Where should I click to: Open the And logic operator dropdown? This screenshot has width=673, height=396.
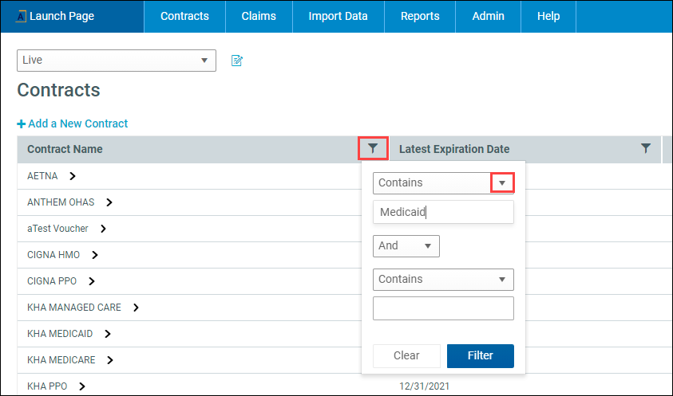[x=406, y=246]
